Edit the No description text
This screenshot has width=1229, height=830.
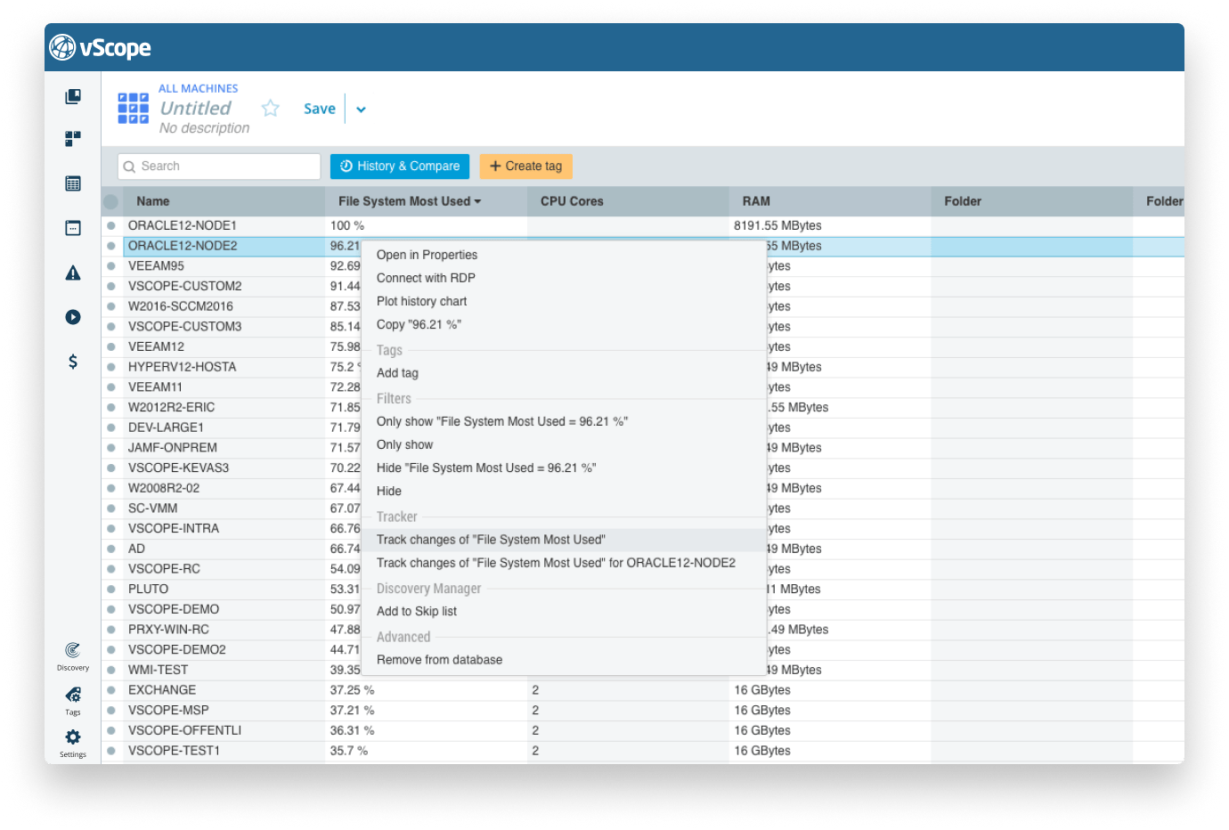204,128
